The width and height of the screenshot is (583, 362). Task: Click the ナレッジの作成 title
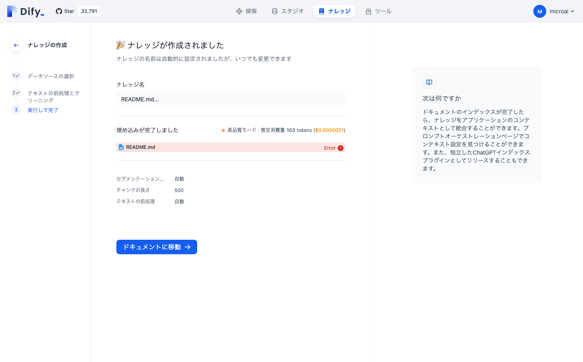[x=47, y=45]
